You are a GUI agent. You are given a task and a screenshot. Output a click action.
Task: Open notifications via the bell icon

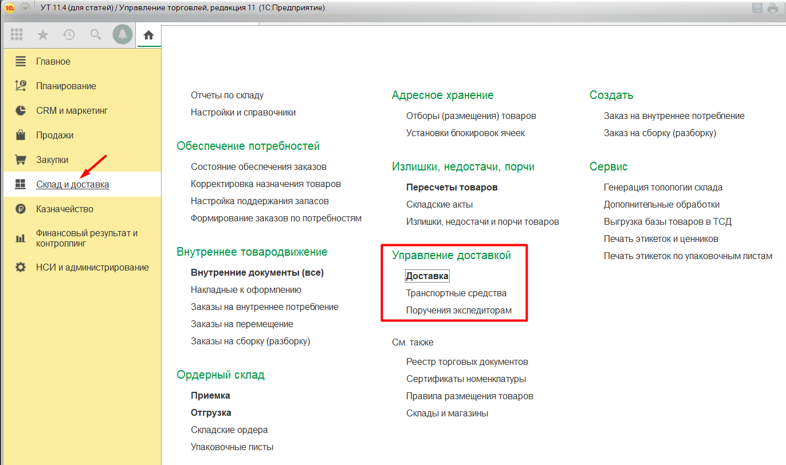122,35
